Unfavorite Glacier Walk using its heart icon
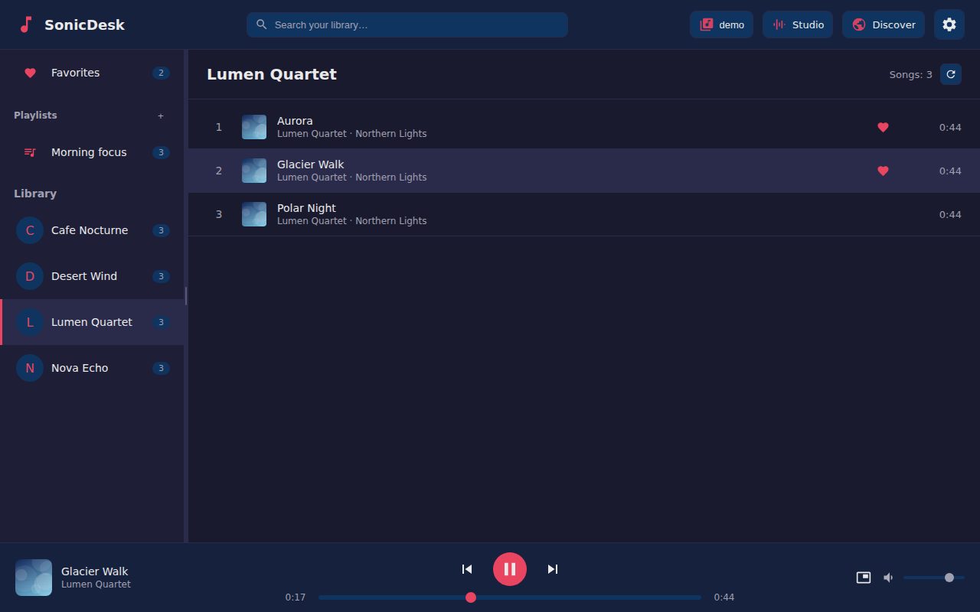This screenshot has width=980, height=612. coord(883,171)
